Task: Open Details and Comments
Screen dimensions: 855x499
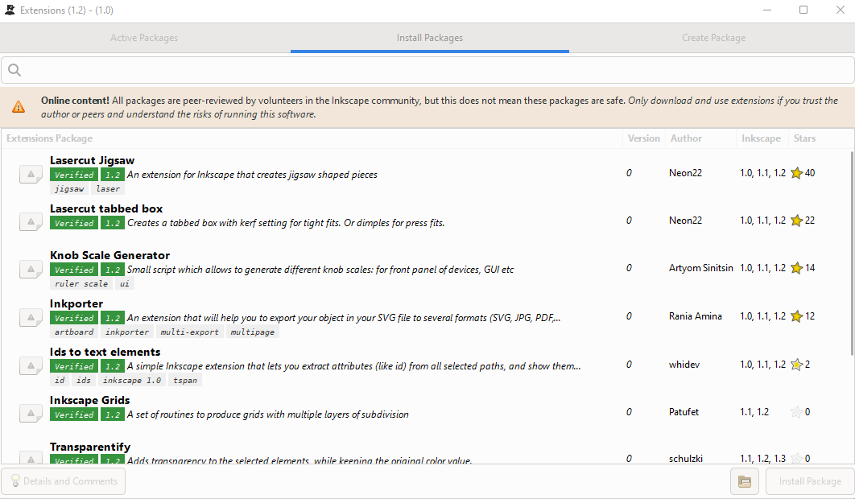Action: (64, 481)
